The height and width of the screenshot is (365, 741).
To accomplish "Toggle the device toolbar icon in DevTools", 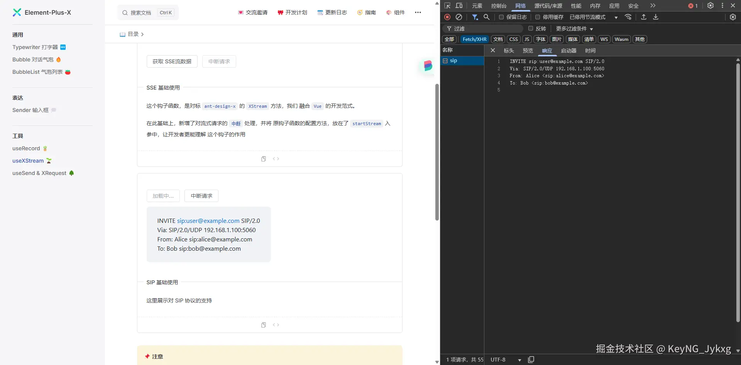I will [x=459, y=6].
